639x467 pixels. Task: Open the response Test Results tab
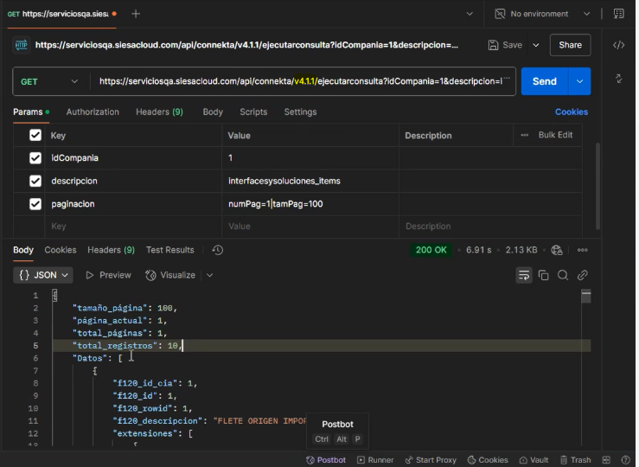169,250
